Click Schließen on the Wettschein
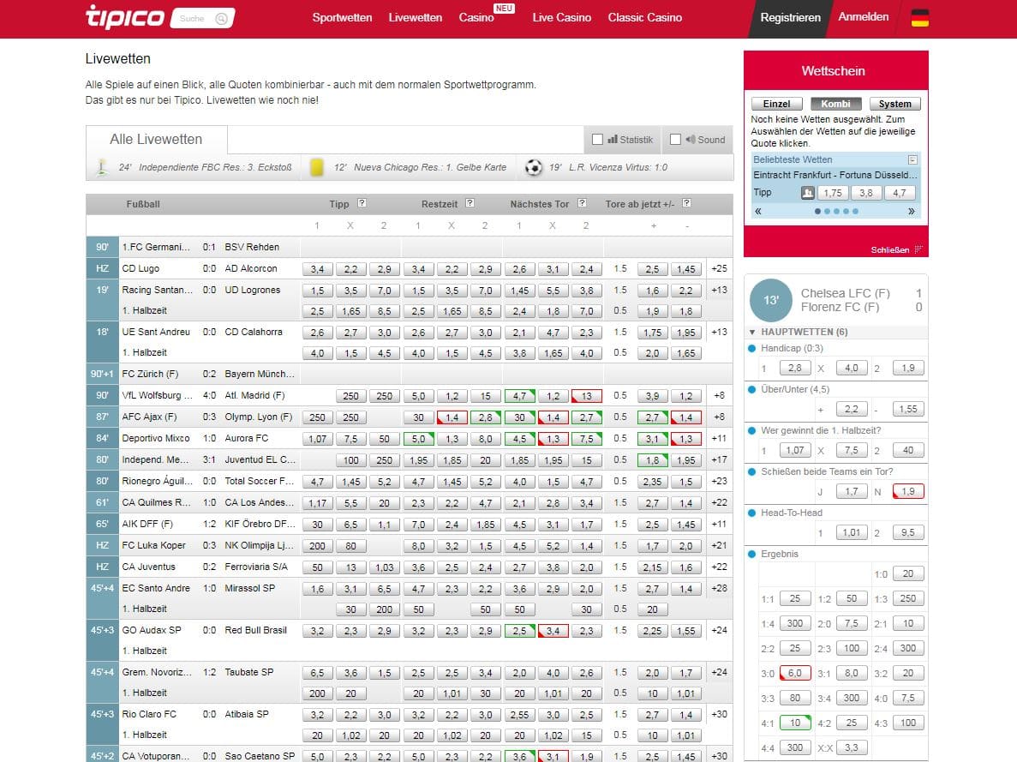Image resolution: width=1017 pixels, height=762 pixels. pyautogui.click(x=890, y=250)
